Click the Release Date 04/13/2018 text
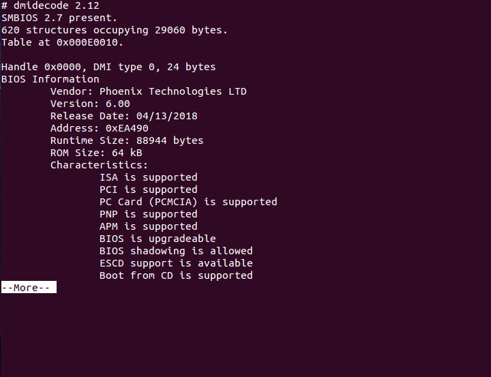Viewport: 491px width, 377px height. [x=123, y=116]
